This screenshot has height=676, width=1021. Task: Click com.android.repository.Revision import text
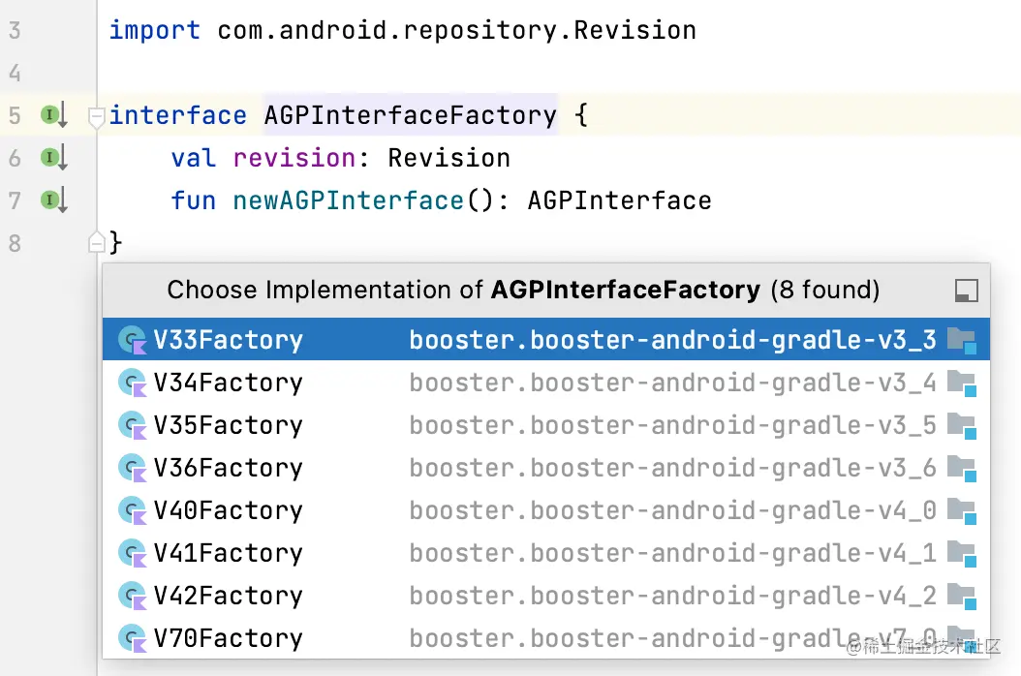[x=456, y=31]
